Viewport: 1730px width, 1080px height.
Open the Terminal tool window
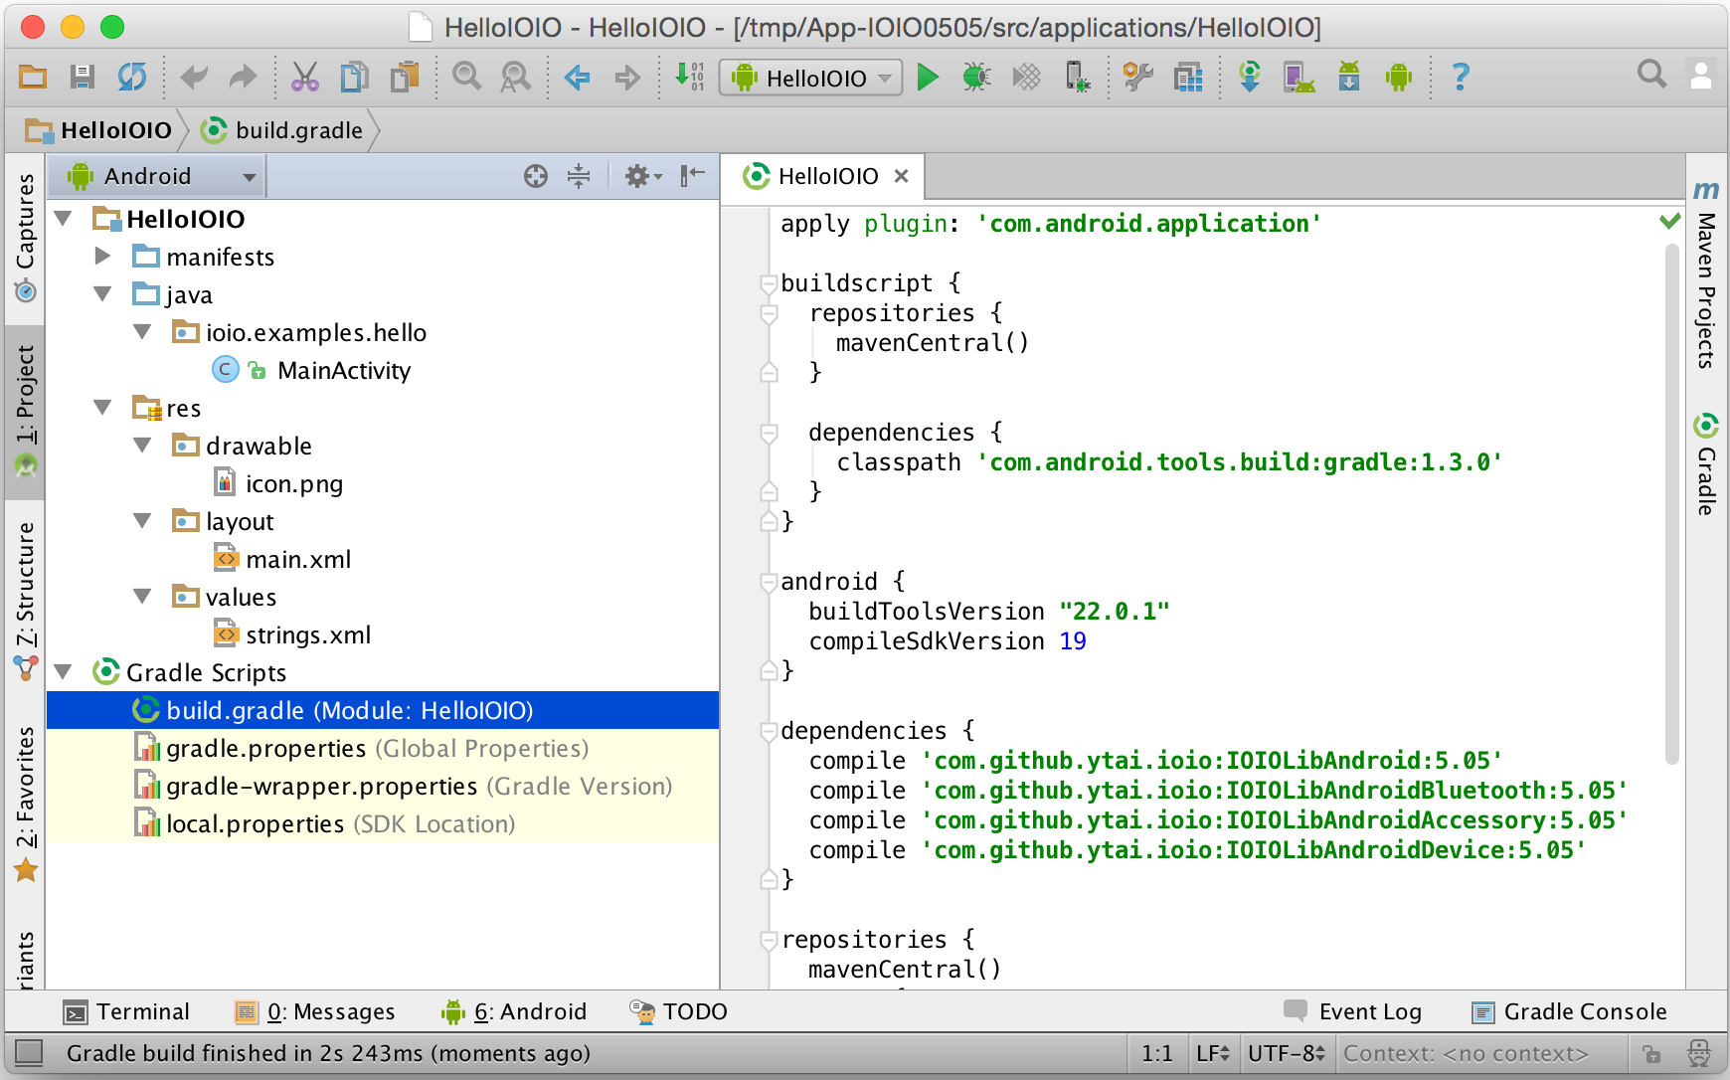[x=126, y=1011]
